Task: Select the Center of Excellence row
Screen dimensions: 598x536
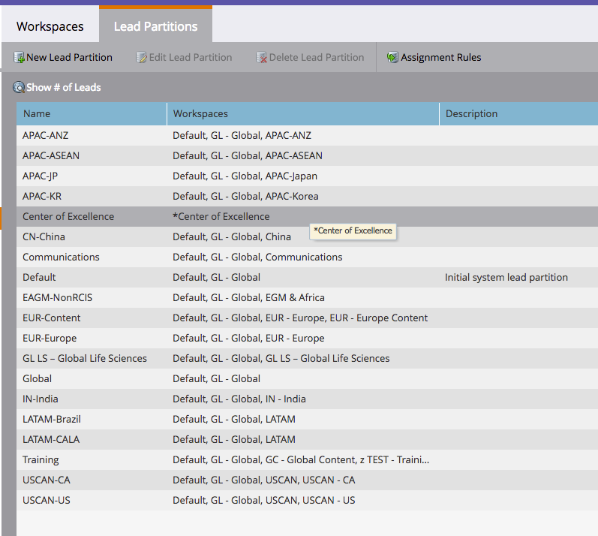Action: [307, 216]
